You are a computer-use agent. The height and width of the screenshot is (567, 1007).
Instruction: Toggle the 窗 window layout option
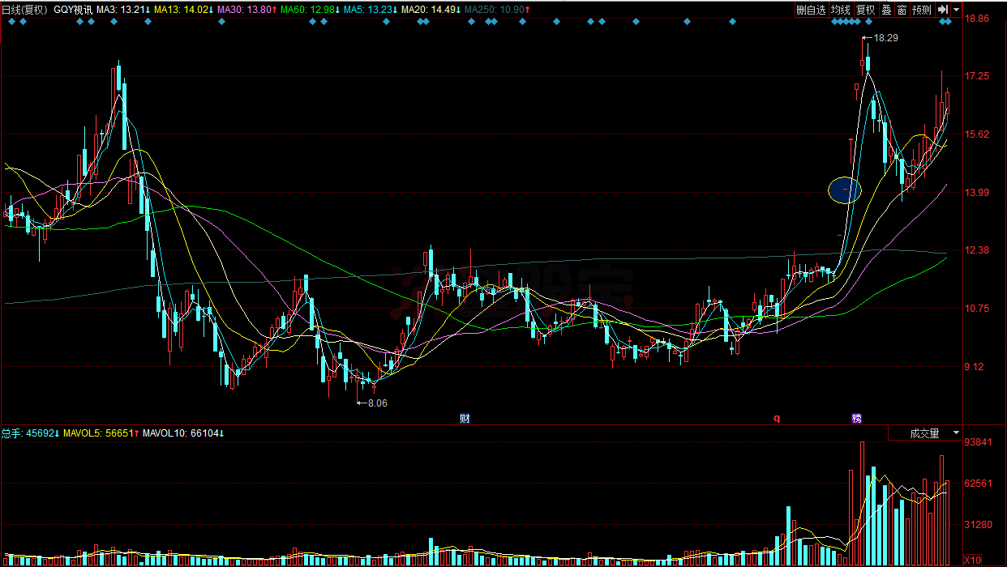pyautogui.click(x=902, y=10)
